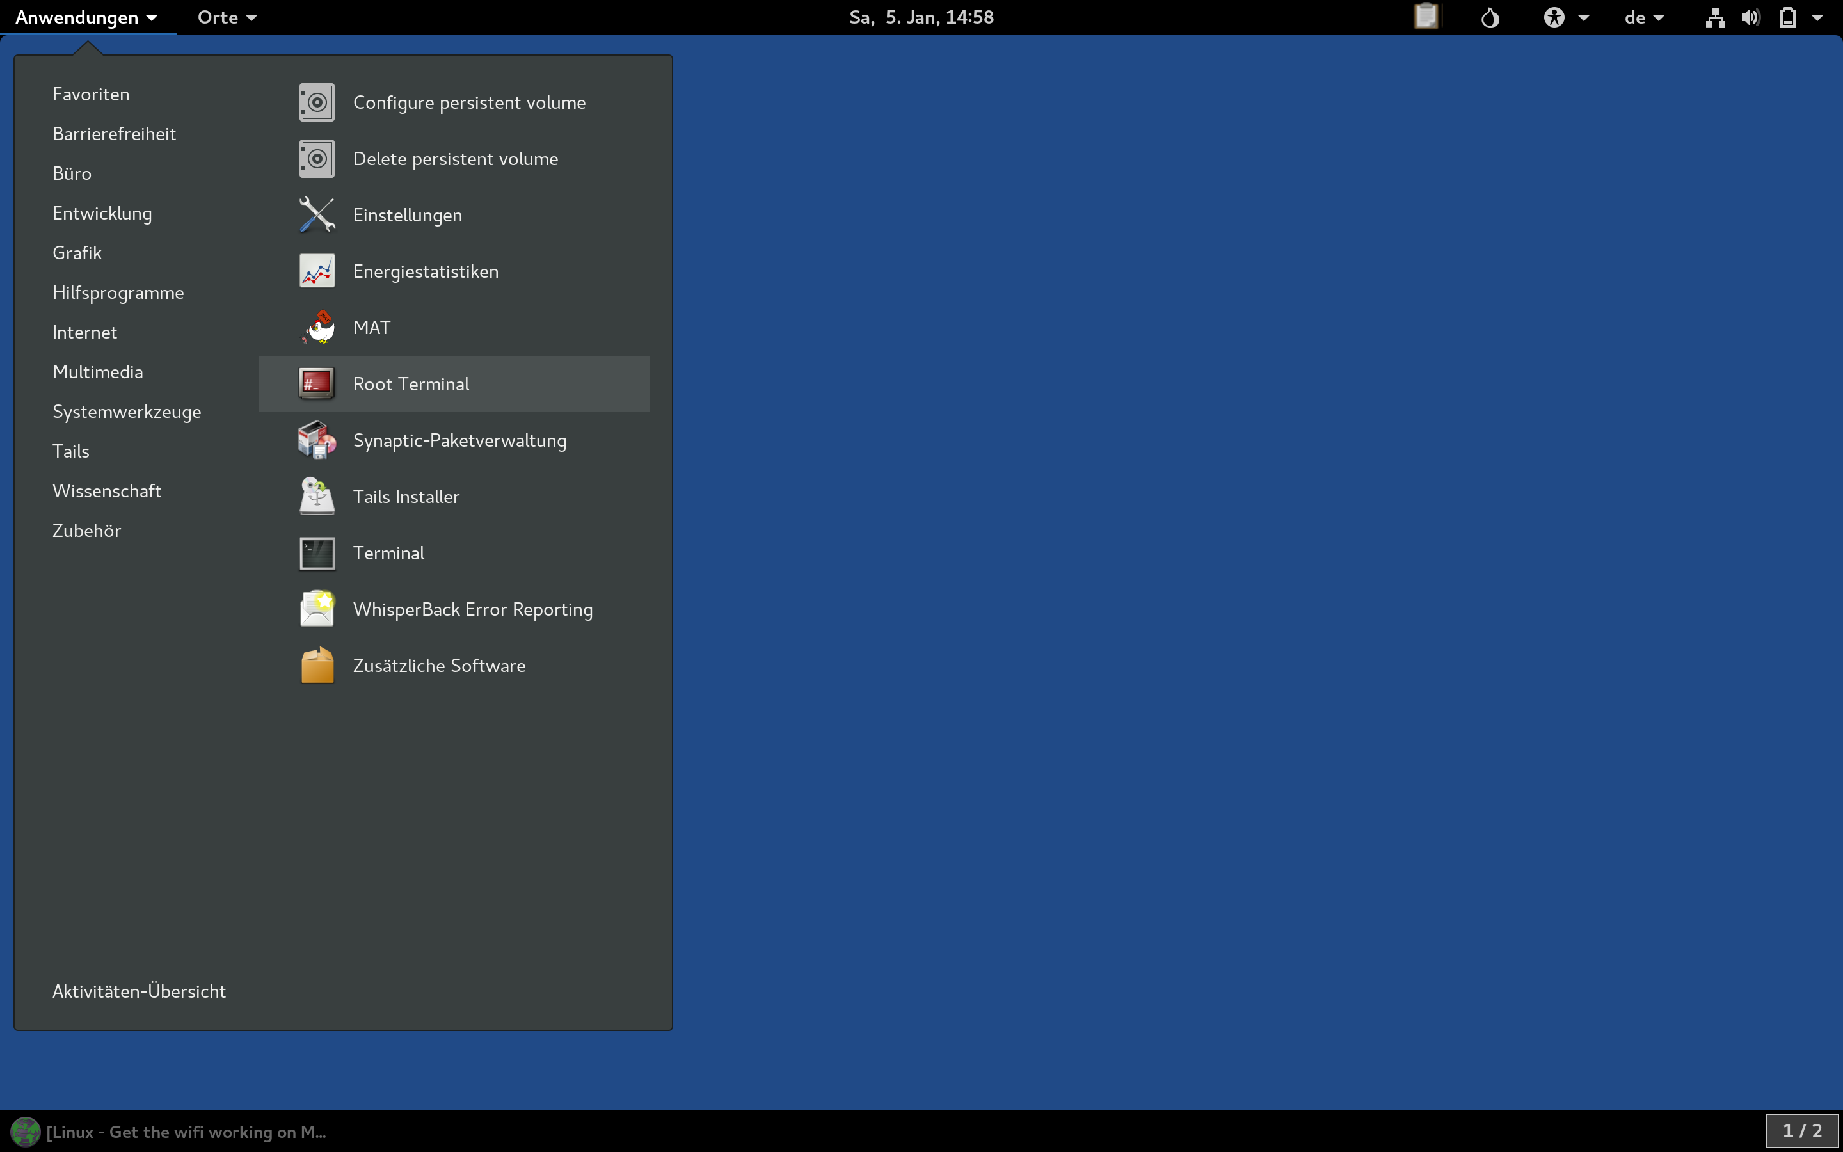Click the clipboard icon in top bar
Screen dimensions: 1843x1152
click(x=1426, y=17)
